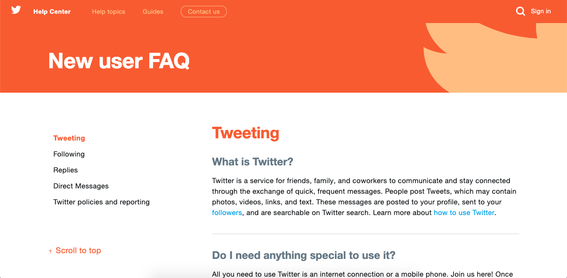Open Twitter policies and reporting section
This screenshot has height=278, width=567.
[x=101, y=202]
